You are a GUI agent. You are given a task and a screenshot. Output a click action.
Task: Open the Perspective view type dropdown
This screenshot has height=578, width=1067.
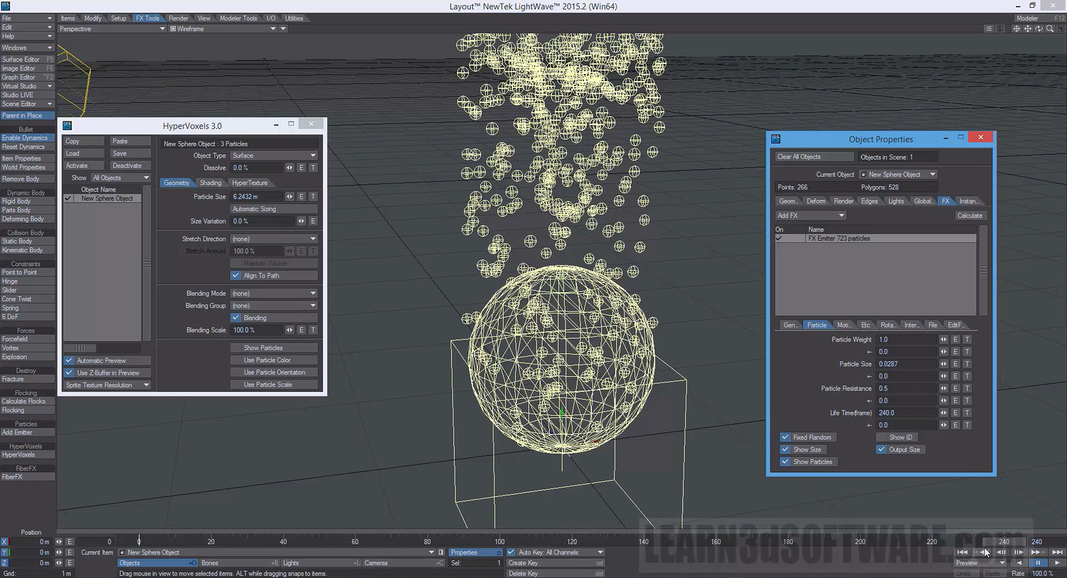[x=112, y=29]
